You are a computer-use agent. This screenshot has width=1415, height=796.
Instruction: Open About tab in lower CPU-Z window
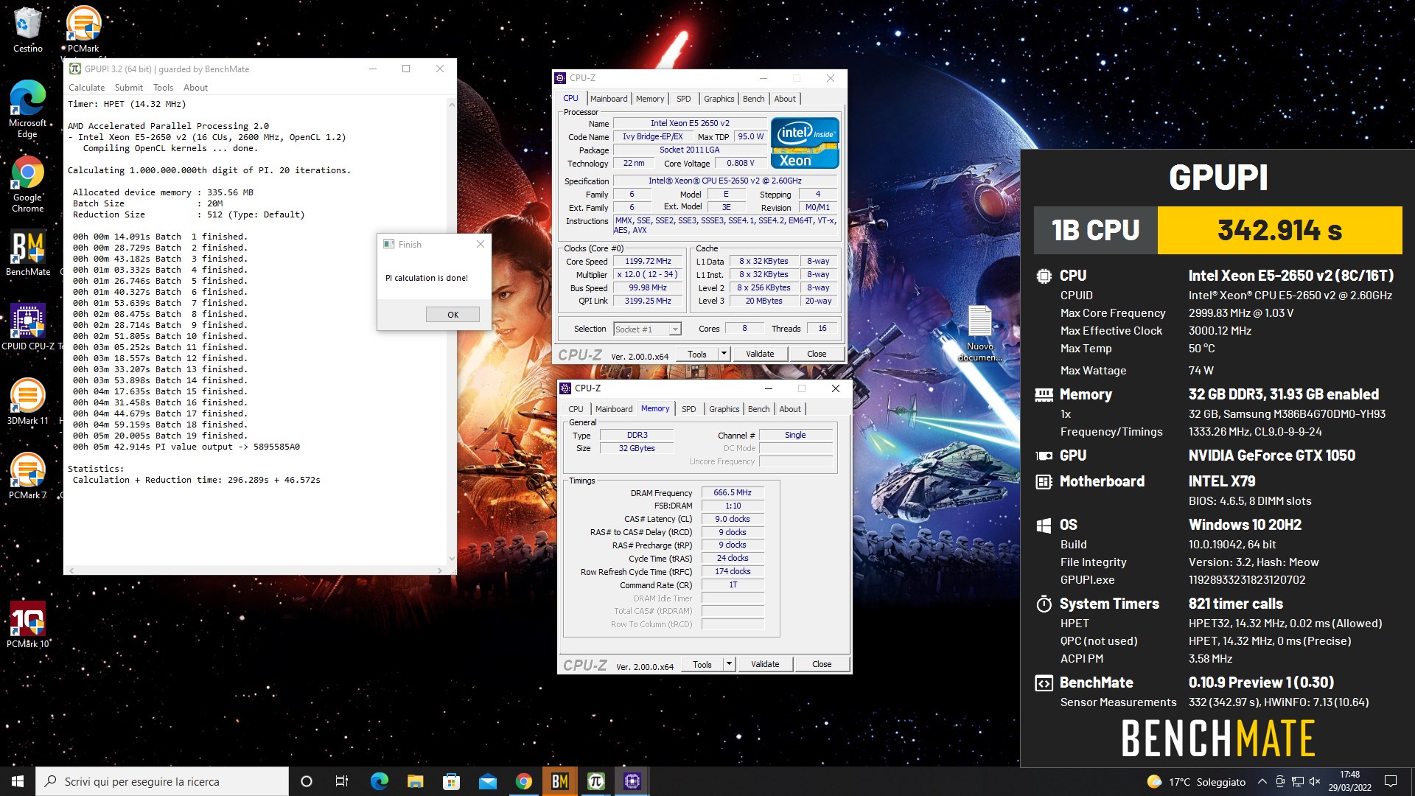790,409
